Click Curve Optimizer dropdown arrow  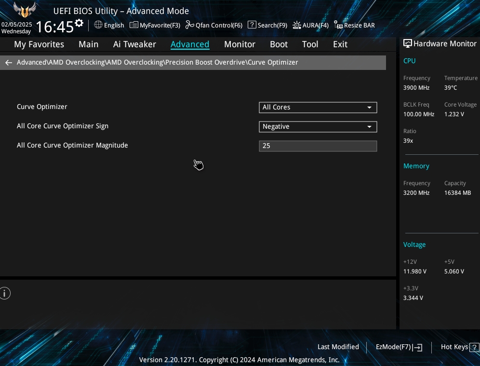pos(369,108)
